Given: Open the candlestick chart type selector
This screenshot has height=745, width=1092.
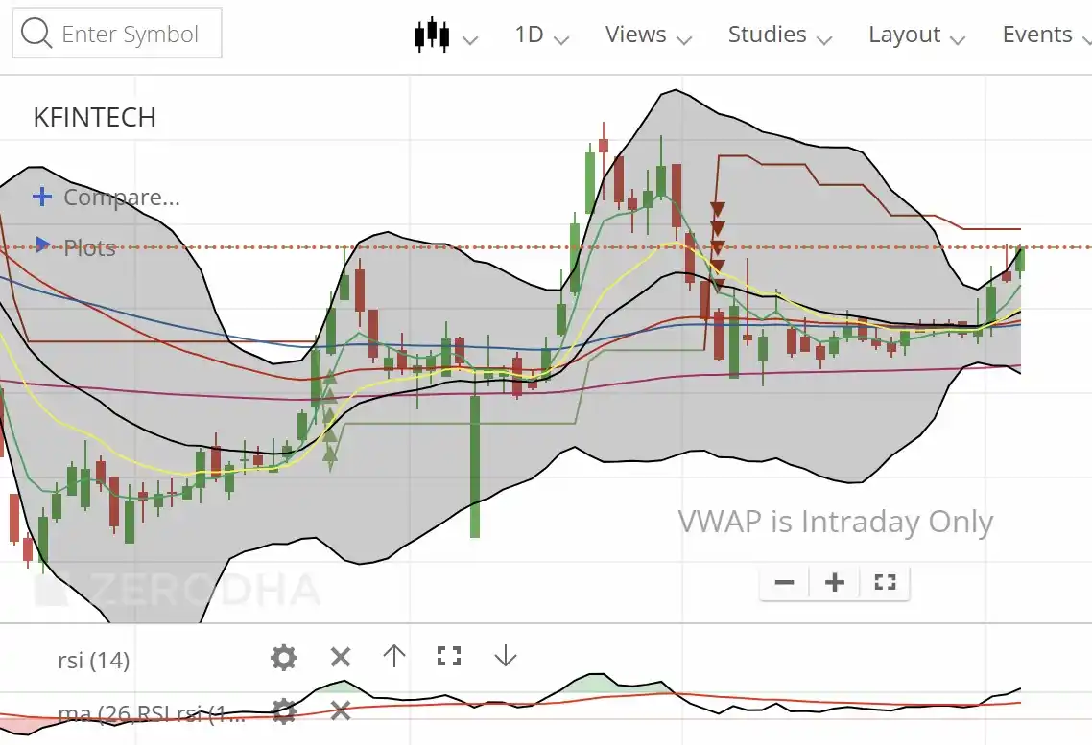Looking at the screenshot, I should point(432,35).
